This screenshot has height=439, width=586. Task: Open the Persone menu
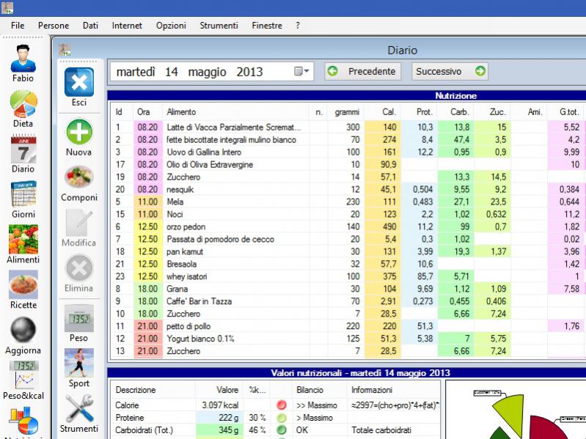[54, 25]
